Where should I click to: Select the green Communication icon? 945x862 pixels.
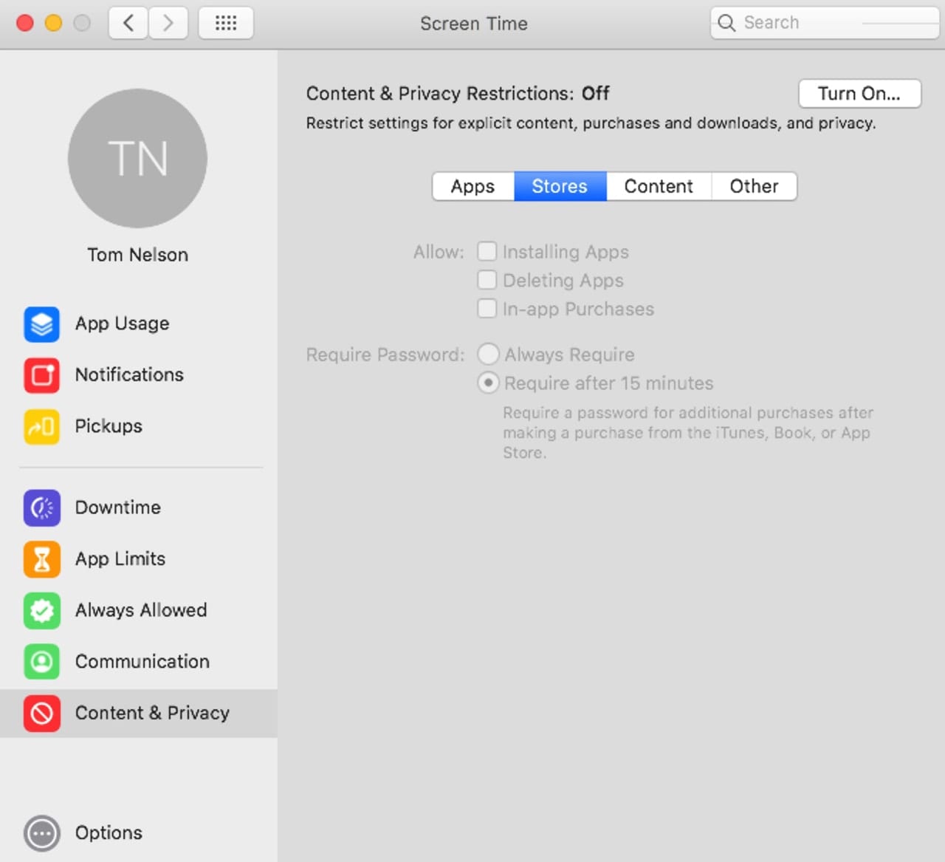(x=41, y=662)
